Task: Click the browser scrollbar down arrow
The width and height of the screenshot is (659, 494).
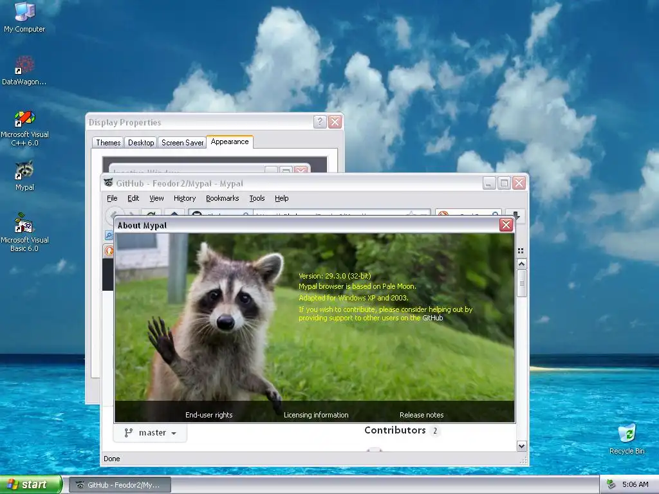Action: 521,446
